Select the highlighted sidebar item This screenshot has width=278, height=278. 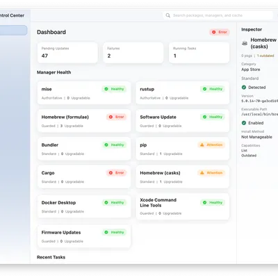13,31
